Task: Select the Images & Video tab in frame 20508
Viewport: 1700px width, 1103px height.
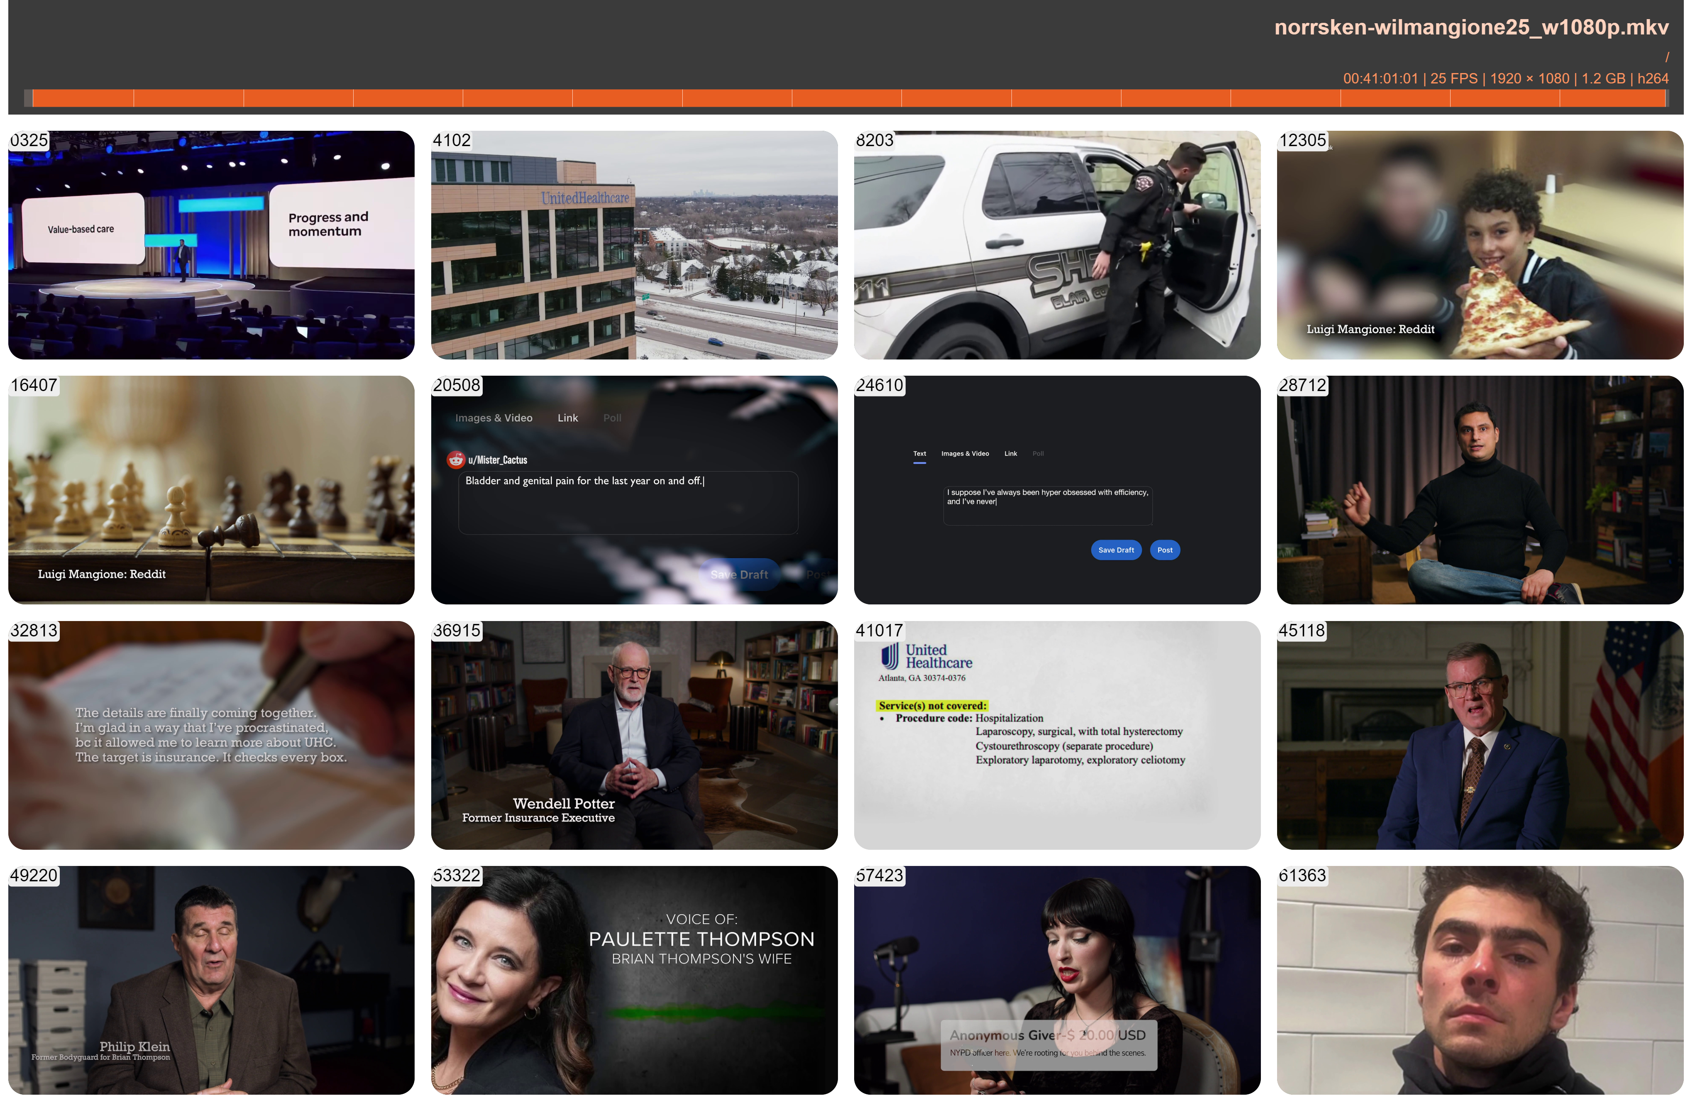Action: [x=493, y=418]
